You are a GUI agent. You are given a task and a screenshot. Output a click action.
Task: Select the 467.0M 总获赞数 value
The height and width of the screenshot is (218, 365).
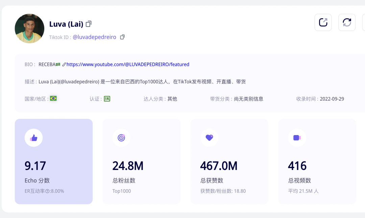[x=219, y=166]
